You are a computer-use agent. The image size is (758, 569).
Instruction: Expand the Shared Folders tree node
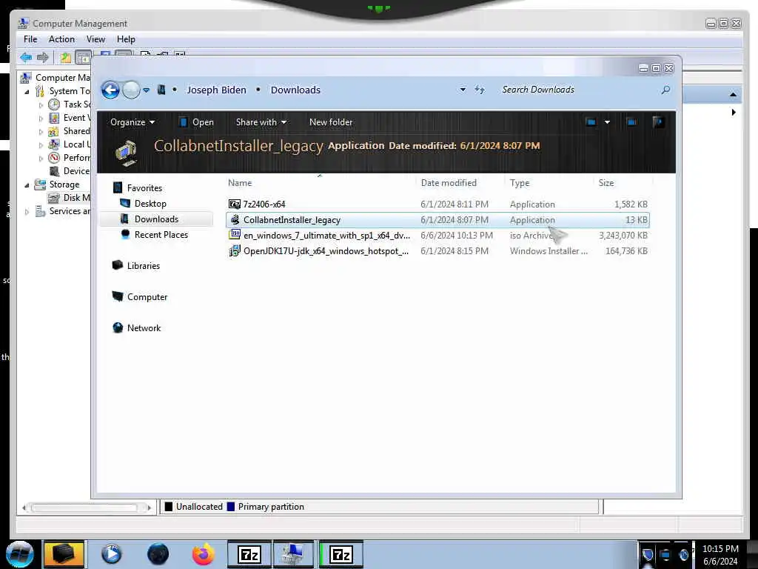tap(41, 132)
